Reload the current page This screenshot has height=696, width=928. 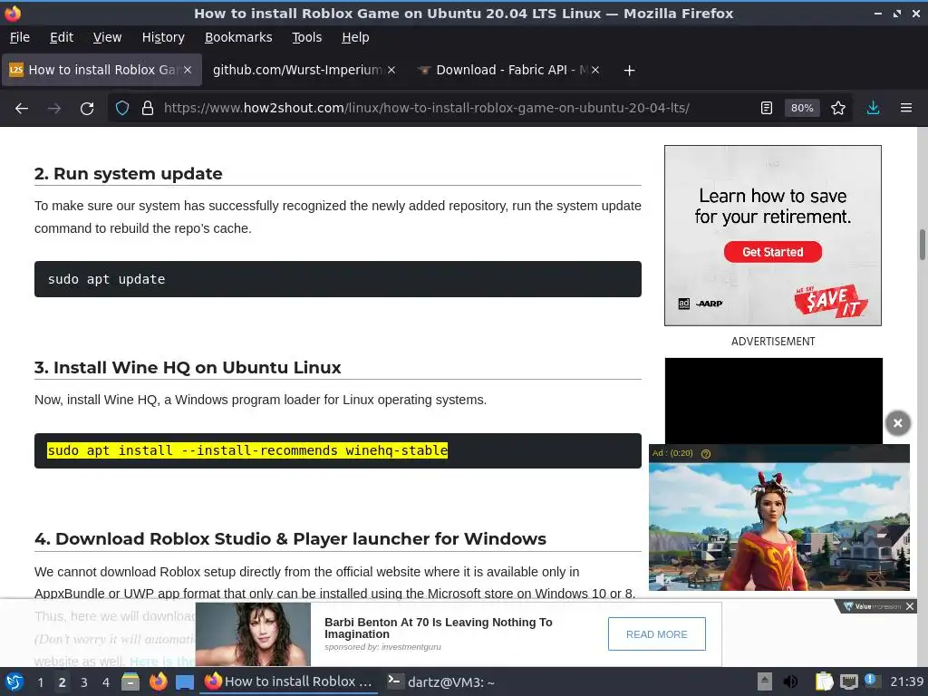[87, 109]
